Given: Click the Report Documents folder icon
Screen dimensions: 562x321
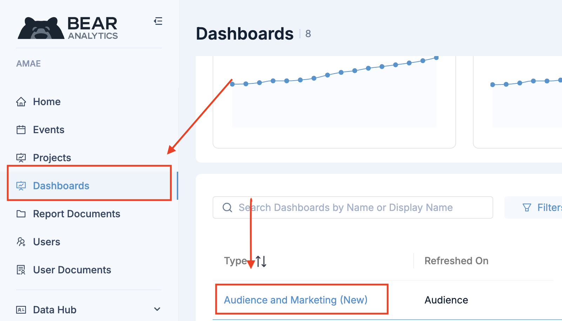Looking at the screenshot, I should (x=21, y=214).
